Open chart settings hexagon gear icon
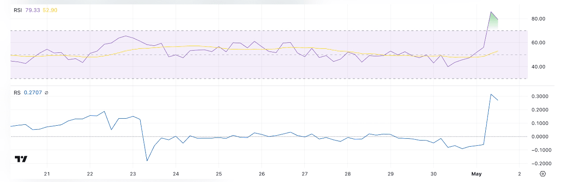The image size is (565, 182). [x=543, y=174]
